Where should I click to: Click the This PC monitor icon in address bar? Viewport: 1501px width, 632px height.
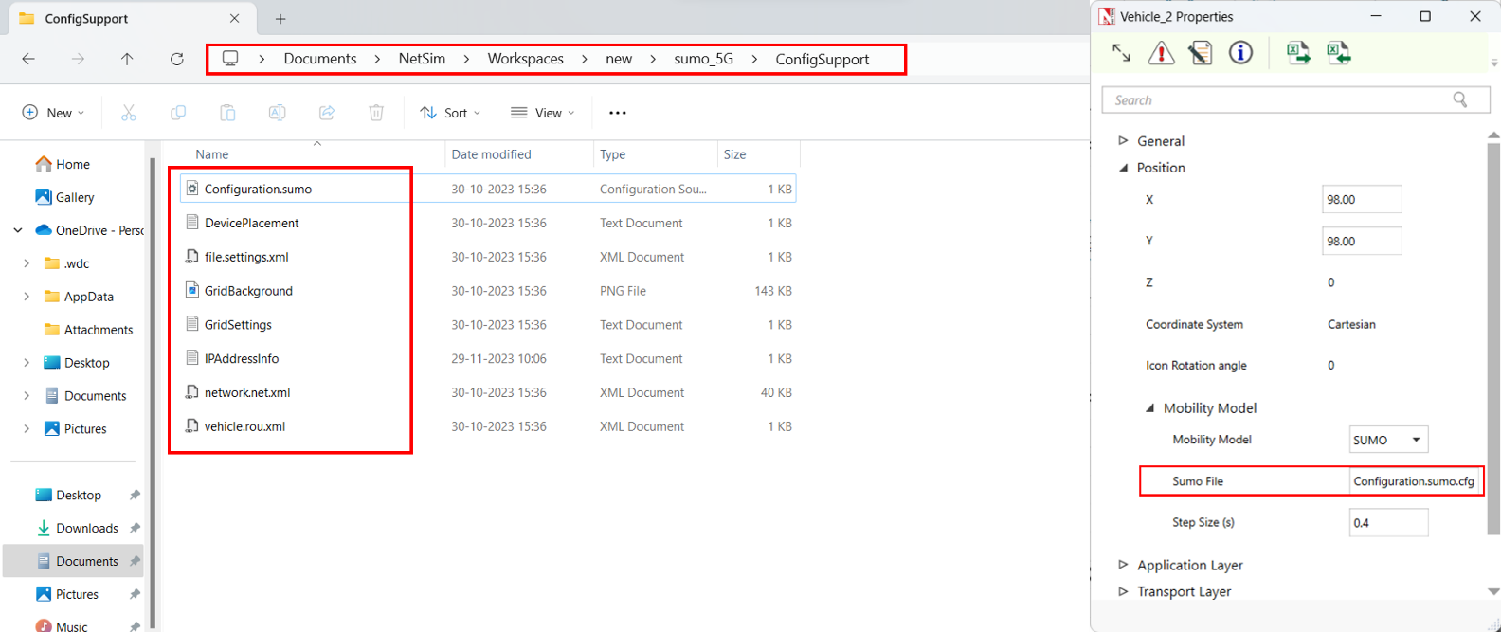(x=230, y=59)
